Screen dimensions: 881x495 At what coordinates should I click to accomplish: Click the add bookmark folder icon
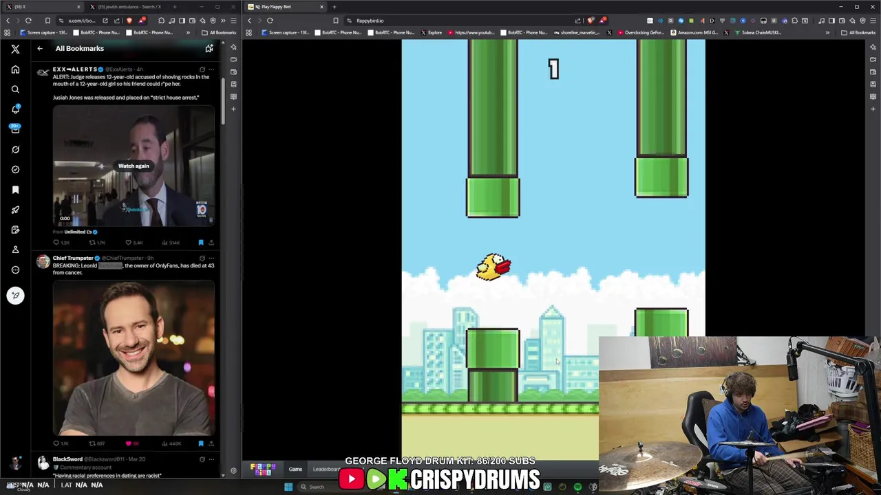[209, 48]
